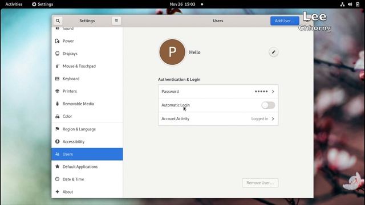
Task: Click the Automatic Login label
Action: [x=176, y=105]
